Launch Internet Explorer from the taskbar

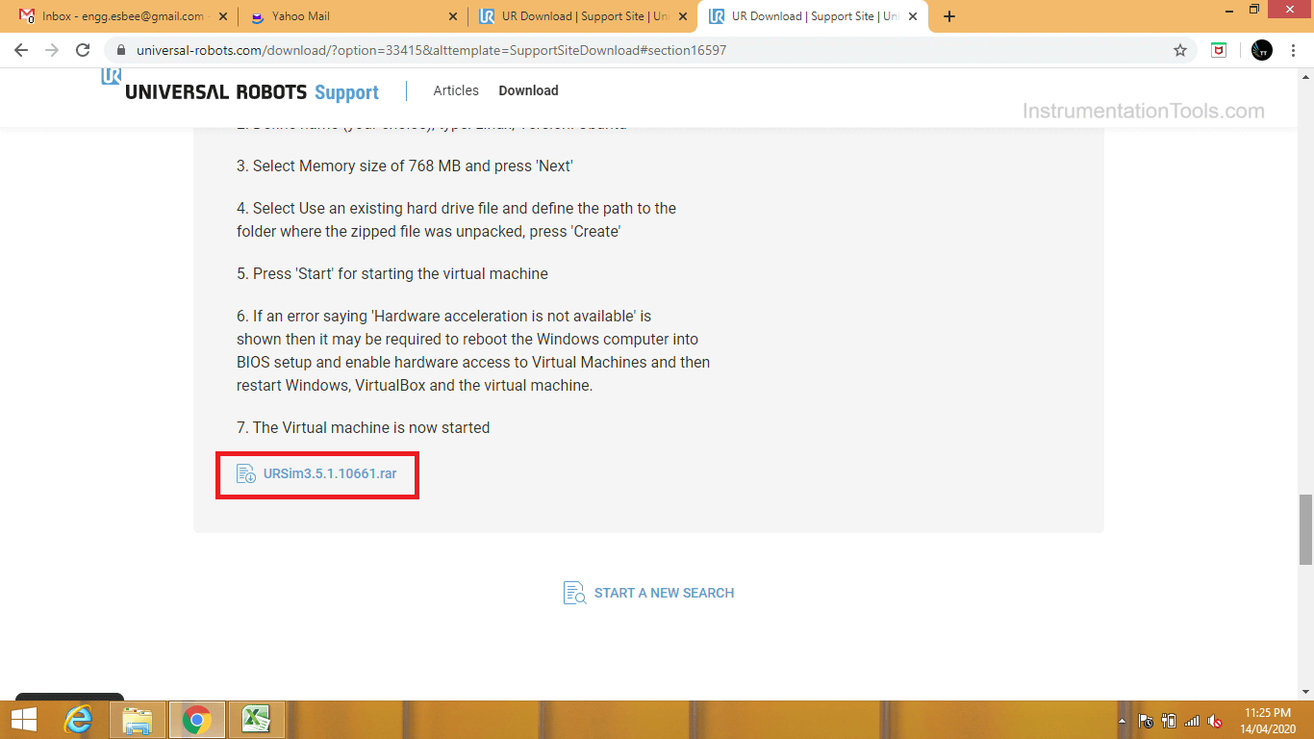(x=79, y=720)
